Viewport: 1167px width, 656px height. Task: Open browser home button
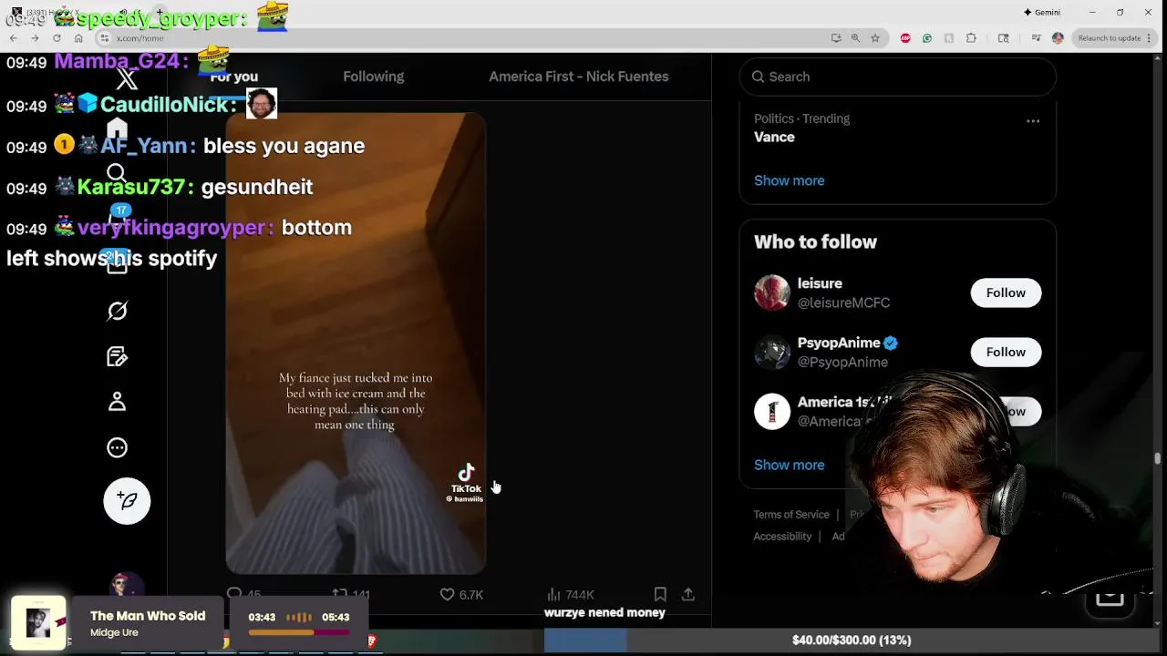(78, 38)
